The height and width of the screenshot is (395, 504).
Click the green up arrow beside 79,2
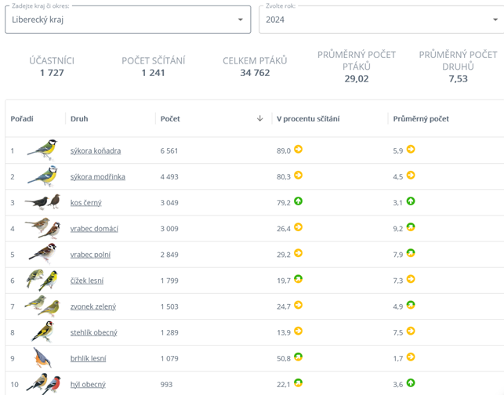point(298,201)
